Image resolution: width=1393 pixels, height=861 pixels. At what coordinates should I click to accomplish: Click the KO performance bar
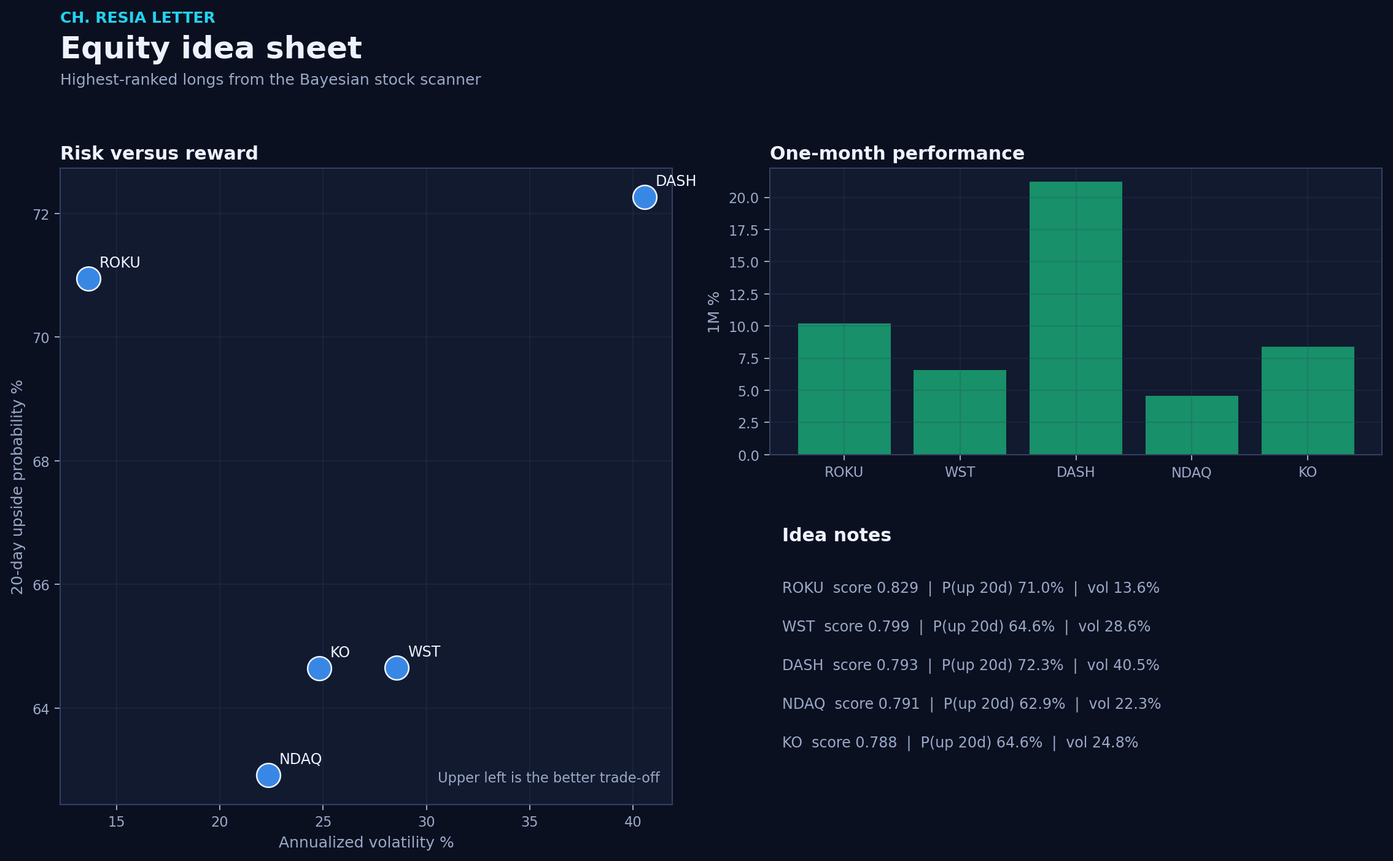[1308, 401]
